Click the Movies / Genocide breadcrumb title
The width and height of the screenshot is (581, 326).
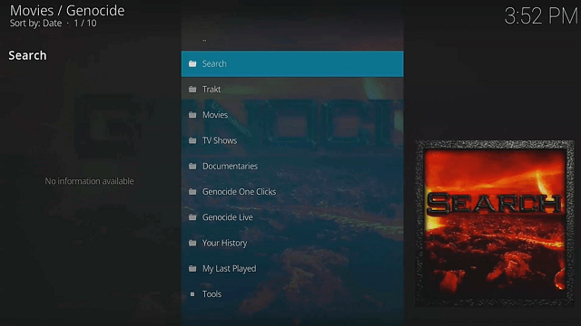[67, 10]
